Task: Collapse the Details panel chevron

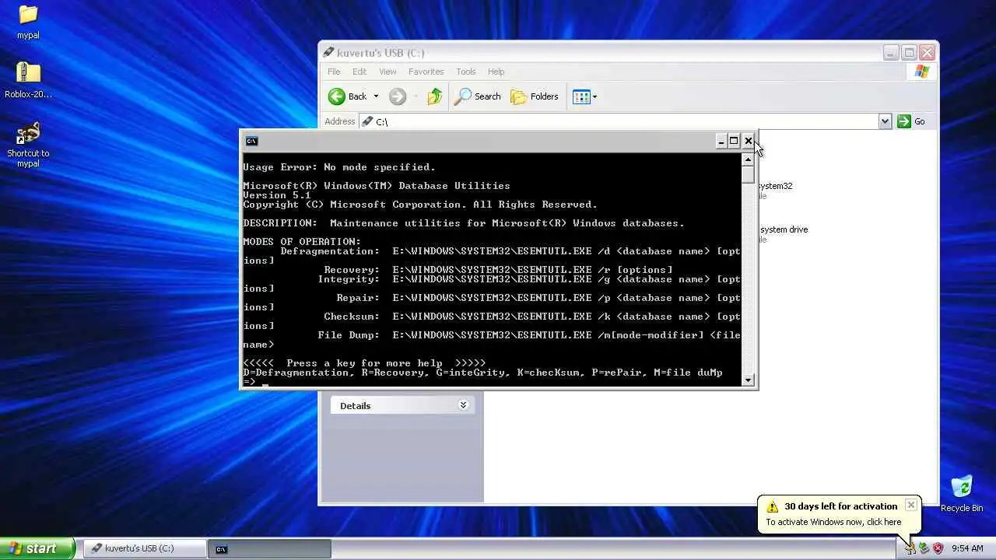Action: click(x=463, y=405)
